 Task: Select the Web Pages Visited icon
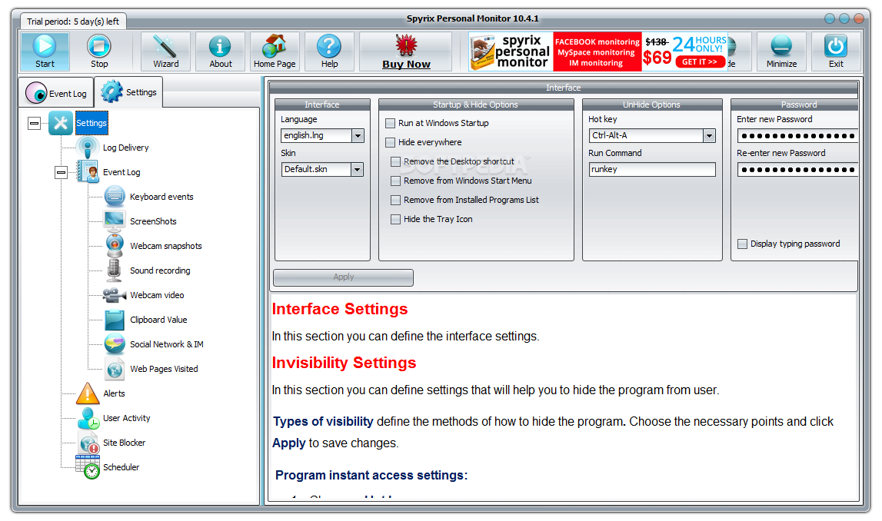[x=115, y=369]
